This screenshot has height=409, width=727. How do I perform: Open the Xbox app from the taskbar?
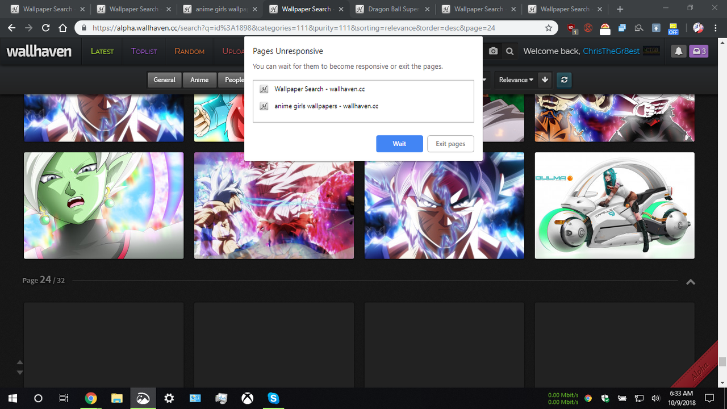(x=247, y=398)
